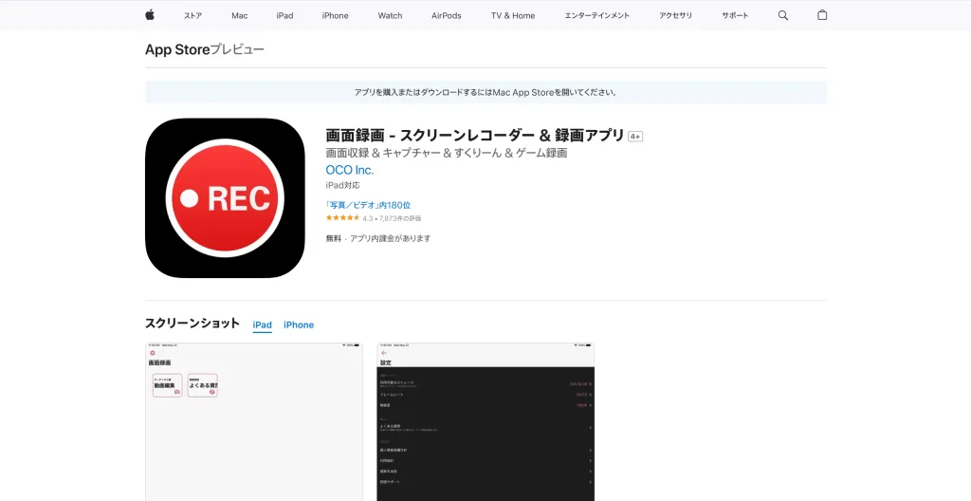Screen dimensions: 971x501
Task: Click the star rating icons
Action: click(343, 218)
